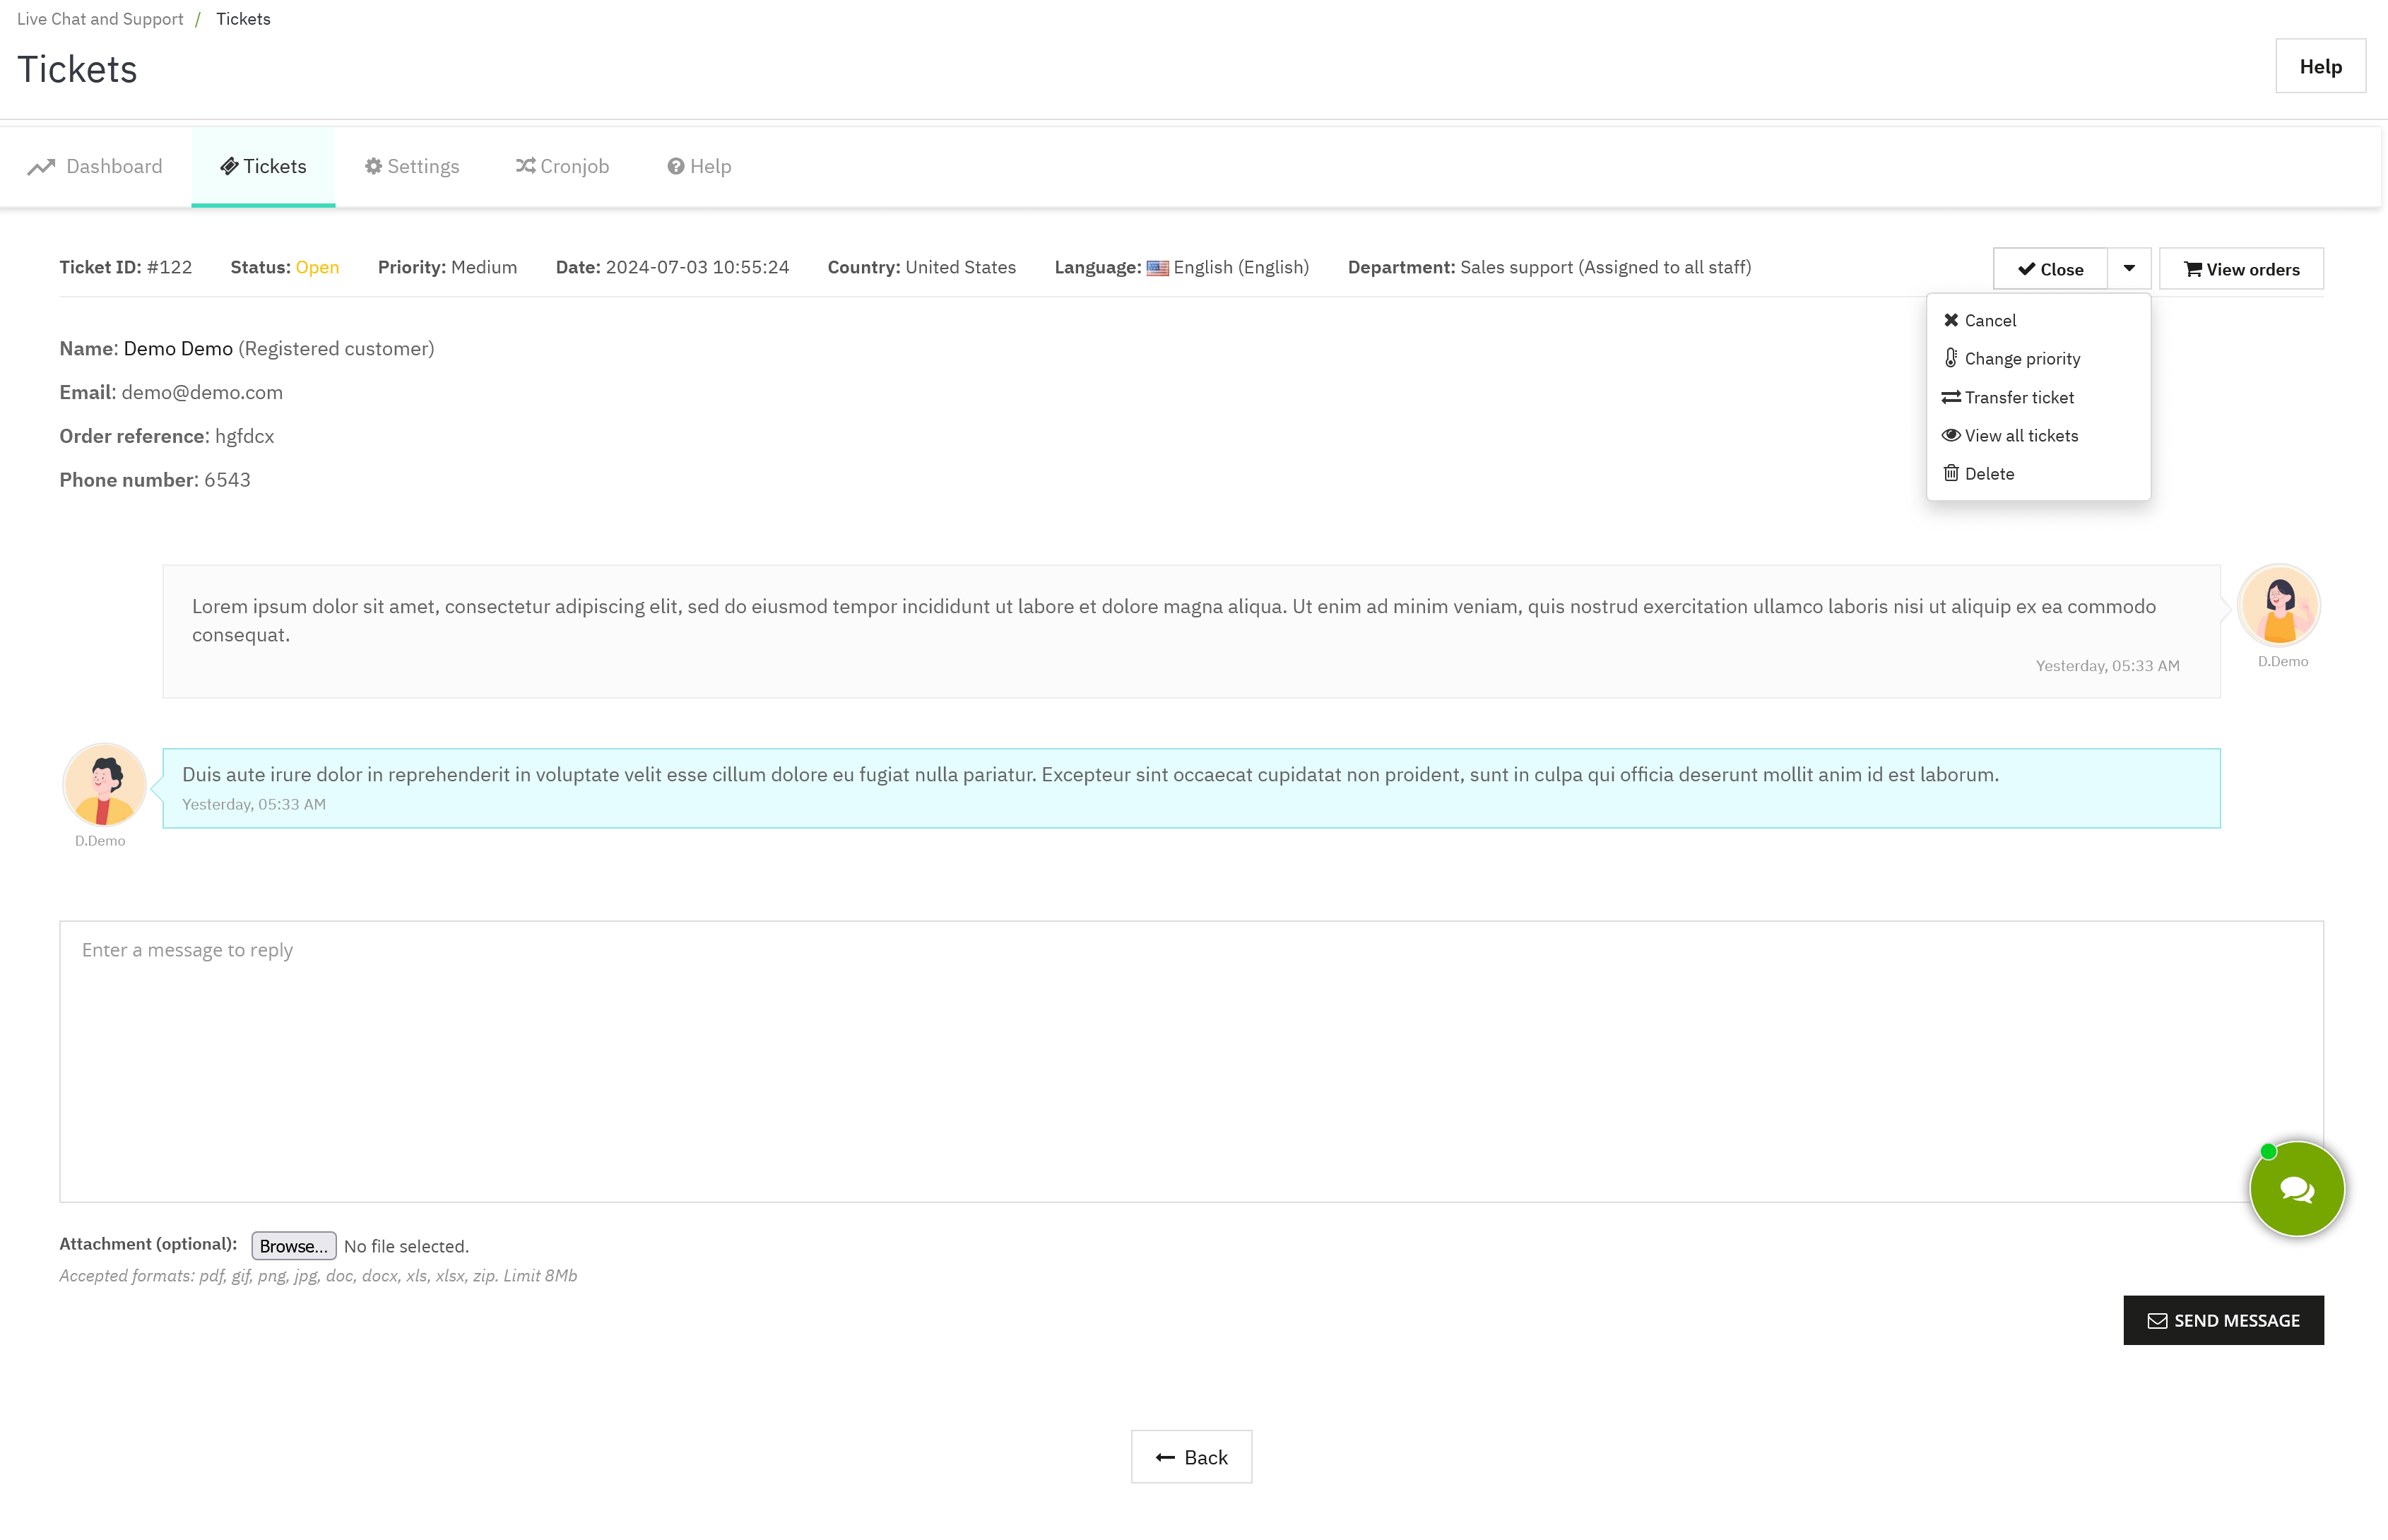
Task: Go back using the Back button
Action: pos(1191,1457)
